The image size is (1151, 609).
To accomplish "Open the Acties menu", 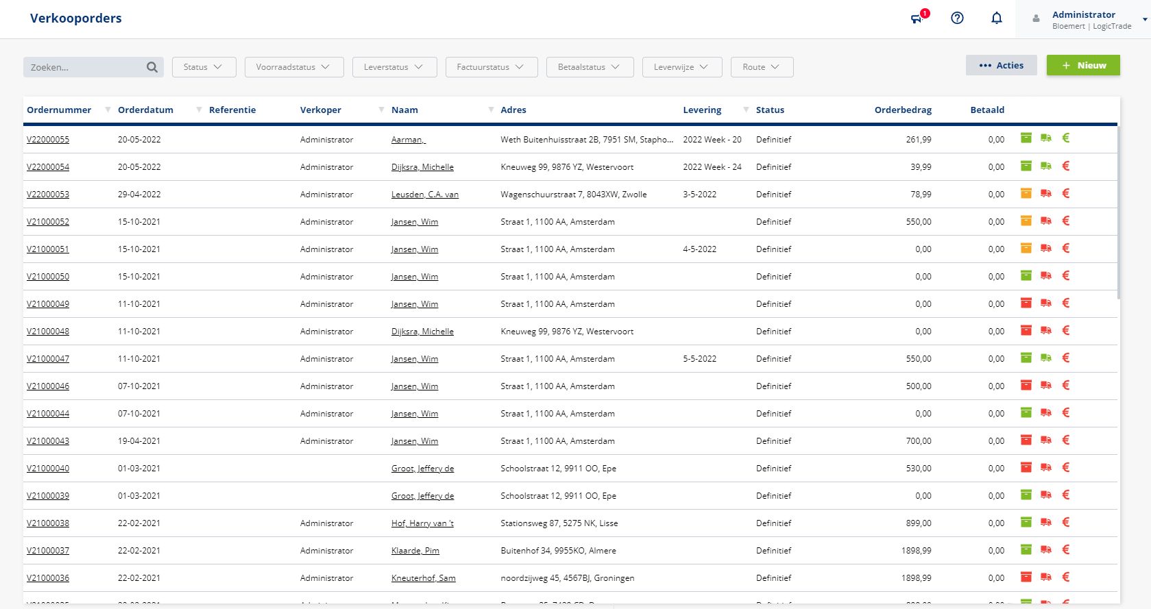I will click(x=1001, y=65).
